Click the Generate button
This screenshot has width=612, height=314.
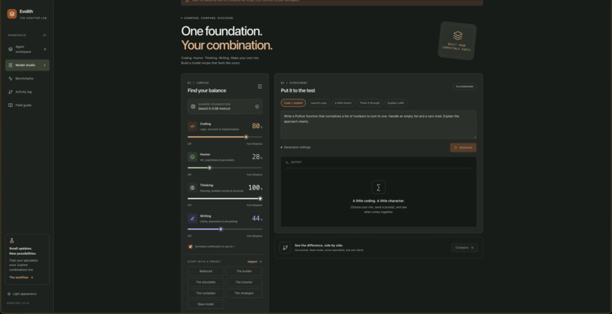point(463,147)
